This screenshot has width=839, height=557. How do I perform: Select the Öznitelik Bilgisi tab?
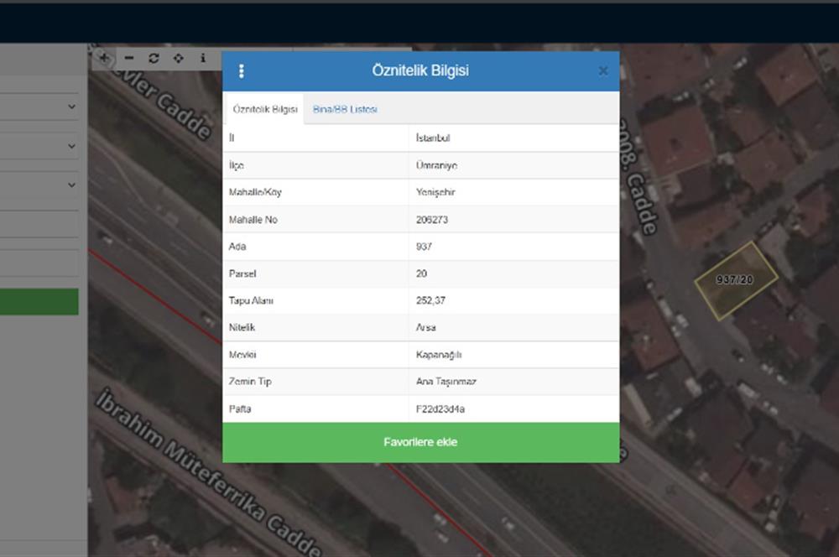264,110
